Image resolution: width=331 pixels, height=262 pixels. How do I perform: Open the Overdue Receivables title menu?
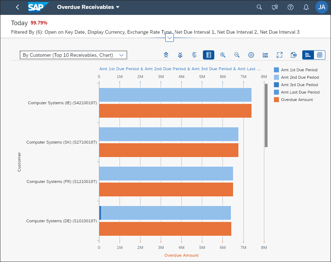[88, 7]
